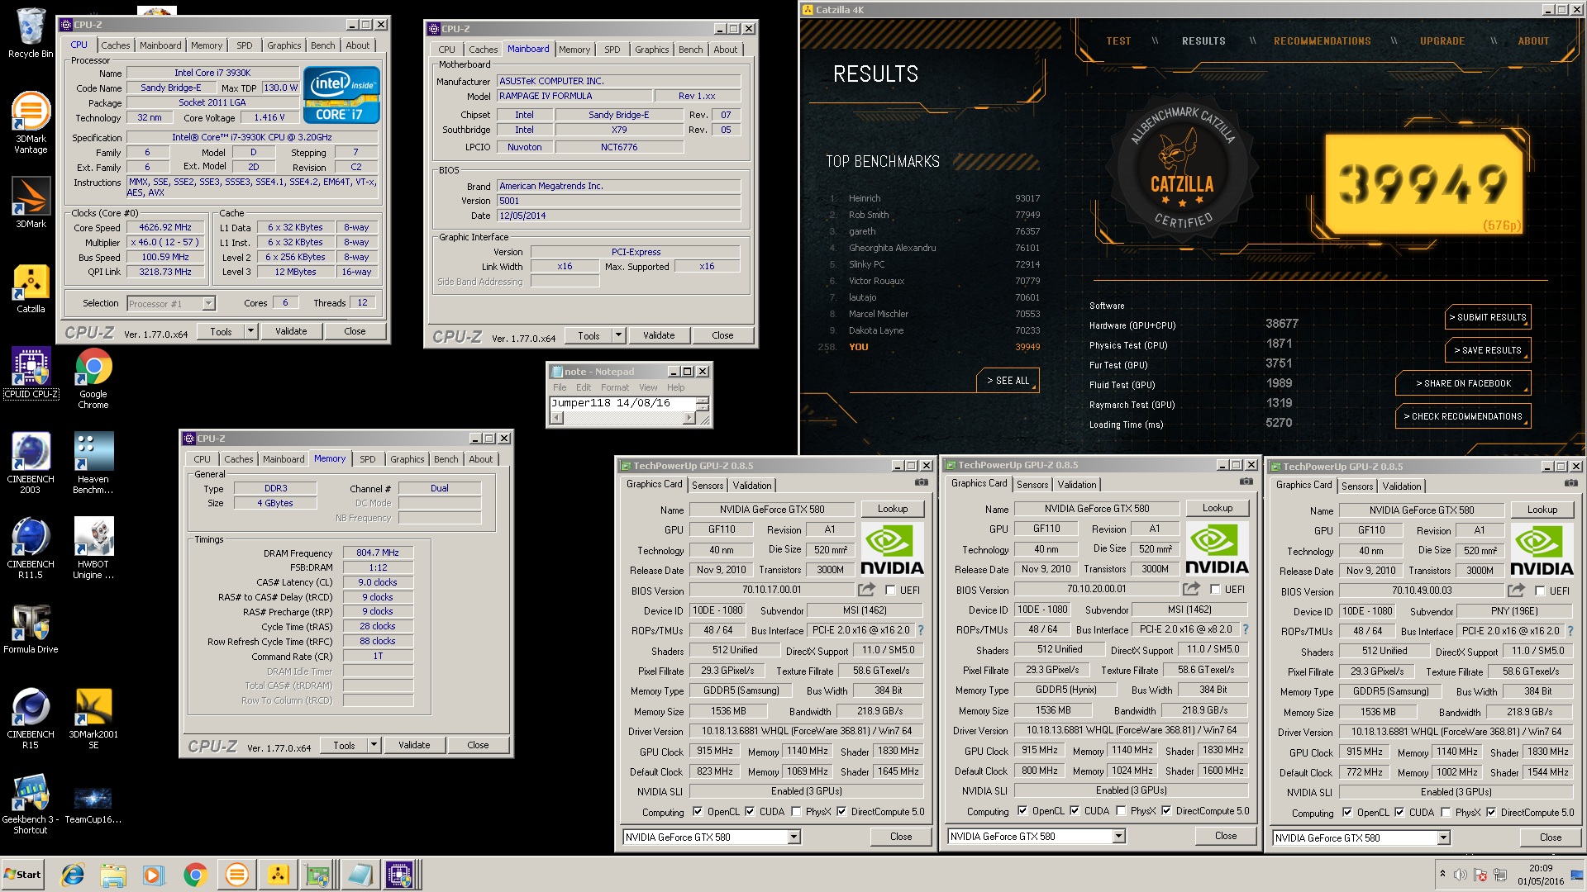Screen dimensions: 1587x892
Task: Click the bus interface question mark in first GPU-Z
Action: tap(920, 630)
